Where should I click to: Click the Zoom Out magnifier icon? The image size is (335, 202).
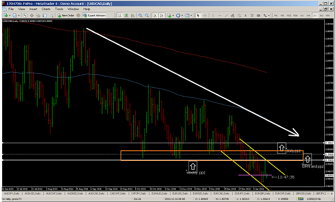point(147,15)
